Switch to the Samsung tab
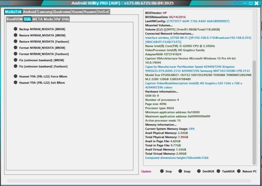The width and height of the screenshot is (262, 186). 45,12
